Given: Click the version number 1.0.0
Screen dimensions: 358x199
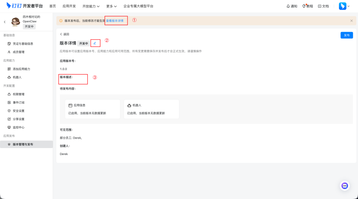Looking at the screenshot, I should pos(63,69).
